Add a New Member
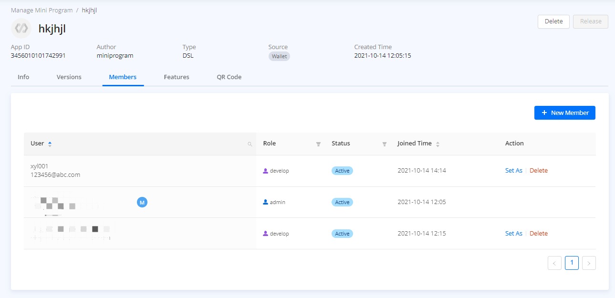 (564, 113)
